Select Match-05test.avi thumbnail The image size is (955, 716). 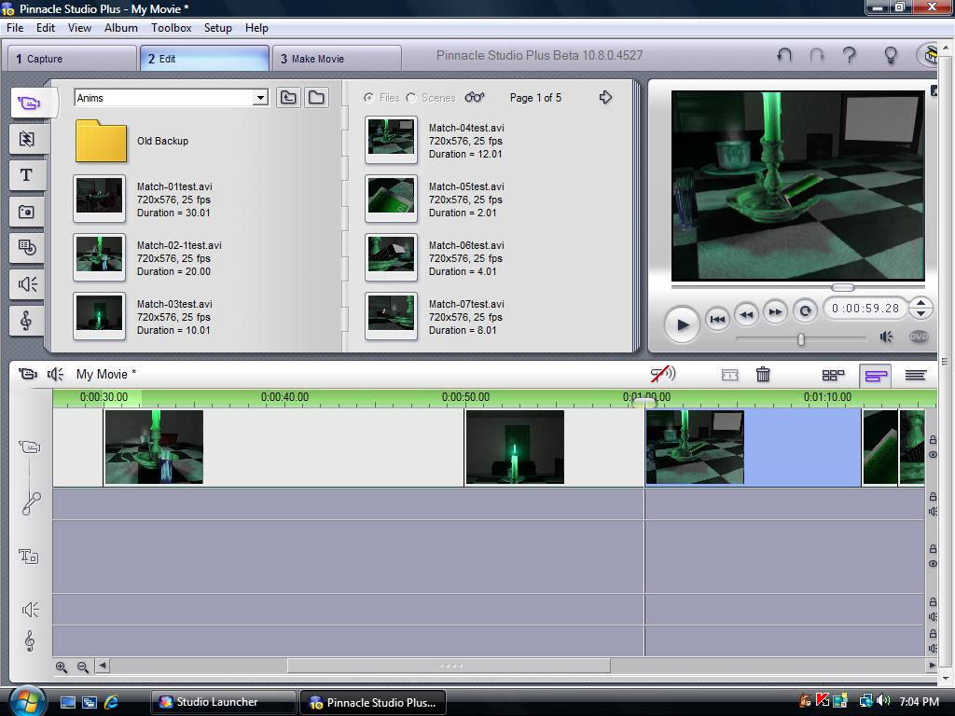[391, 198]
